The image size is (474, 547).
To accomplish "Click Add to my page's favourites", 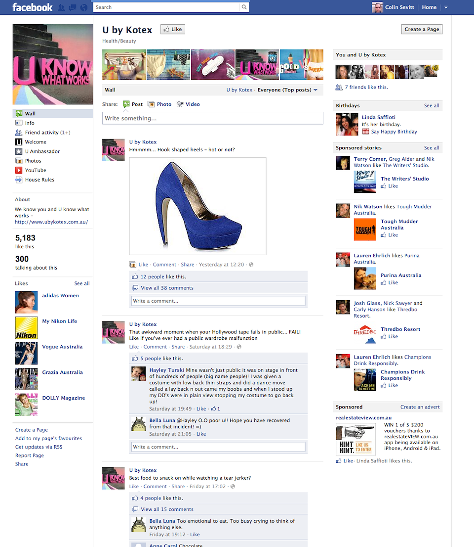I will [x=49, y=438].
